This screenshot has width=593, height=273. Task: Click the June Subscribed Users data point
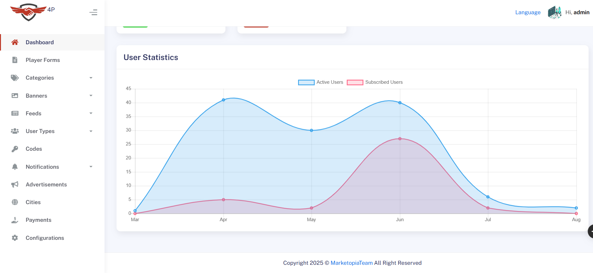[400, 139]
